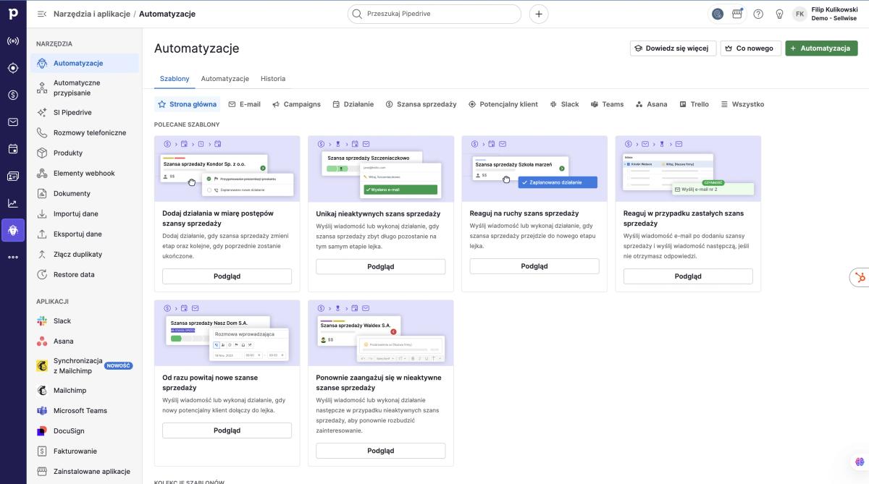Click Dowiedz się więcej button
869x484 pixels.
(x=673, y=48)
